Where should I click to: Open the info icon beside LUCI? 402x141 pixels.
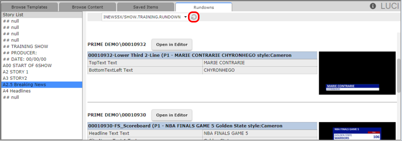(x=373, y=6)
